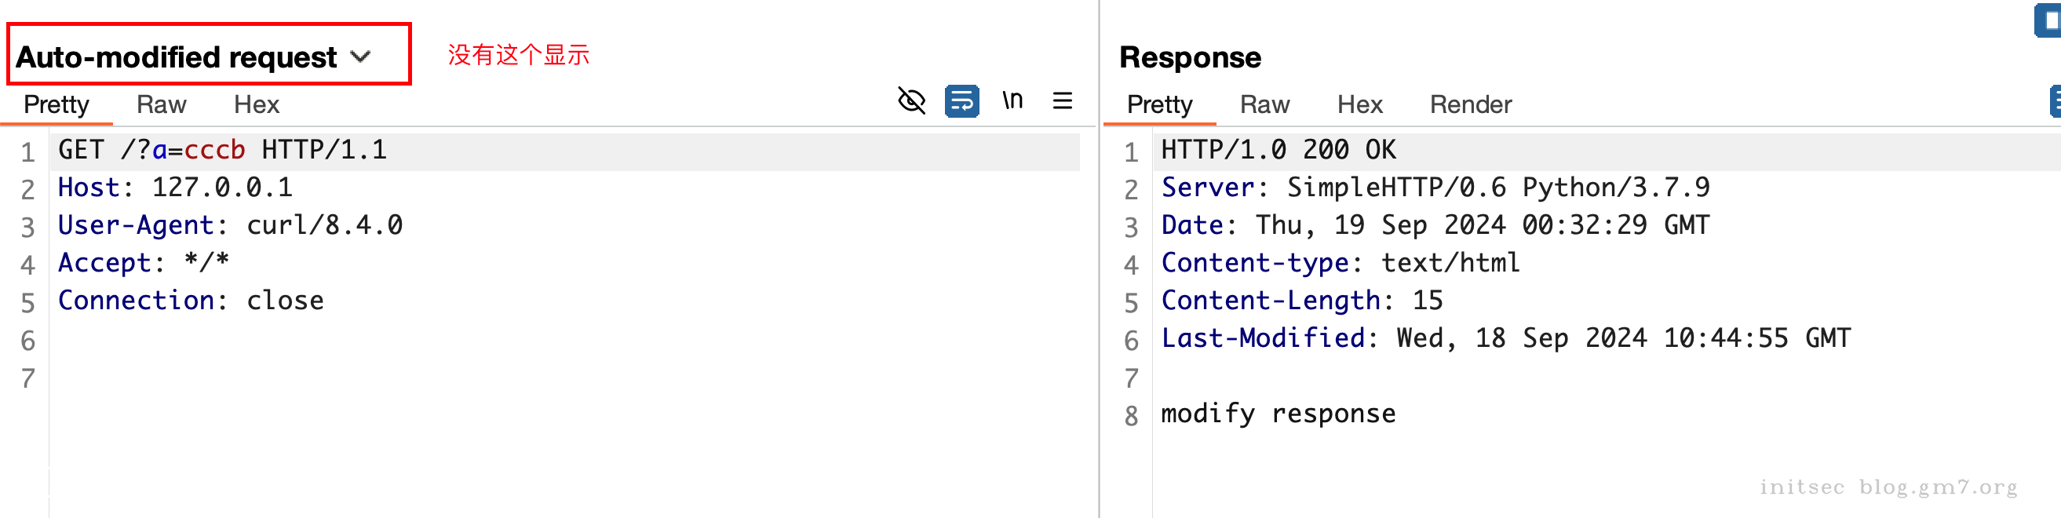Select the response Pretty tab
This screenshot has height=518, width=2061.
click(x=1159, y=104)
